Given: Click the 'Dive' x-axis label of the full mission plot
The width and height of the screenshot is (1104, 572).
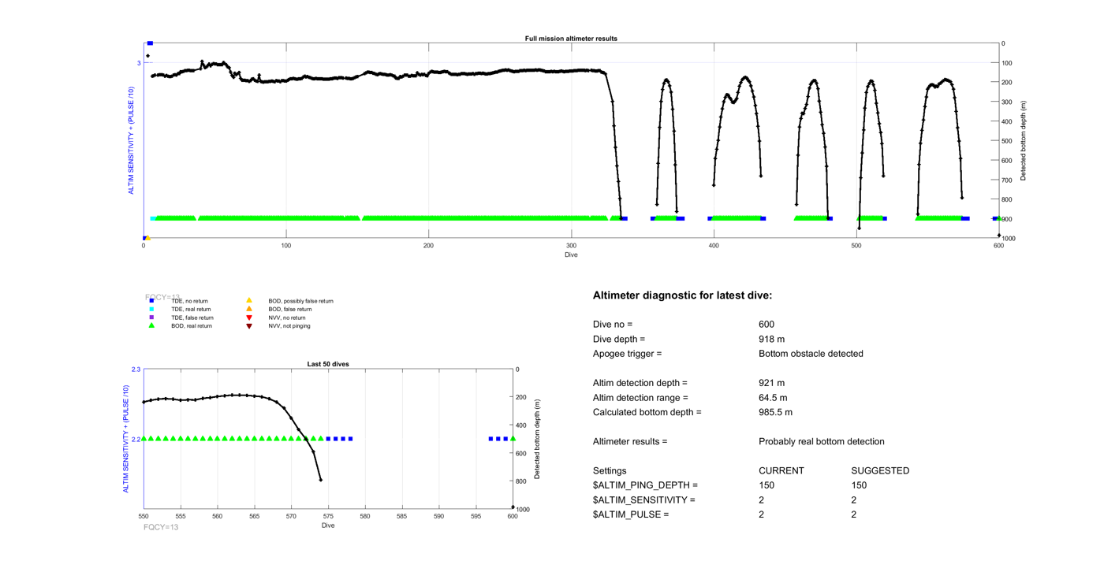Looking at the screenshot, I should coord(571,254).
